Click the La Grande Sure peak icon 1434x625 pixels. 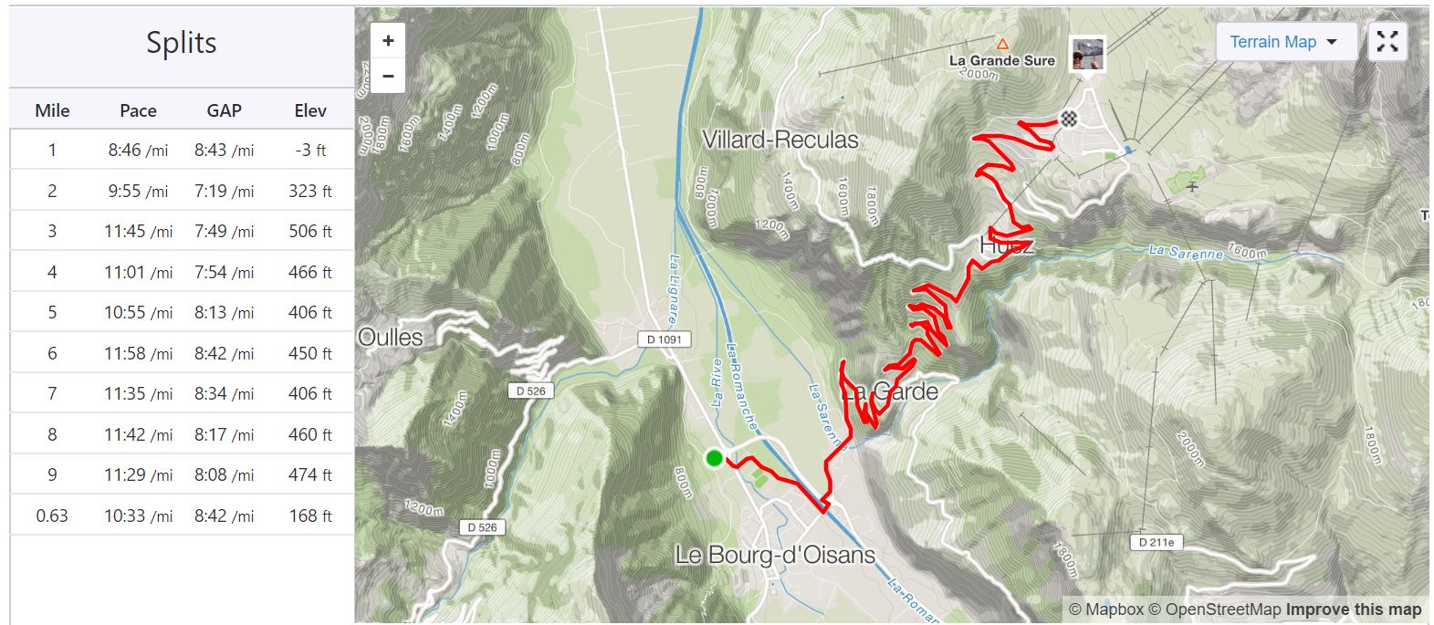(x=1002, y=44)
